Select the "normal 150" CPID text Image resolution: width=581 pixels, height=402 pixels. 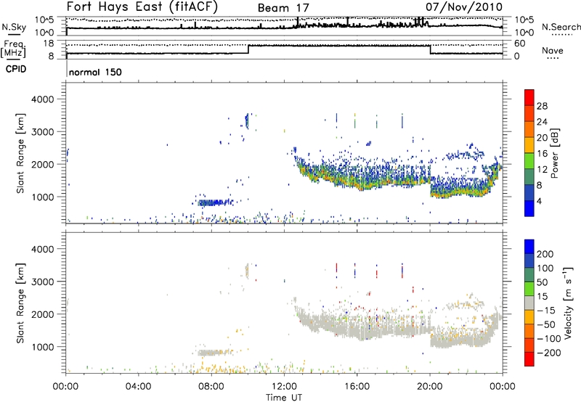coord(95,72)
